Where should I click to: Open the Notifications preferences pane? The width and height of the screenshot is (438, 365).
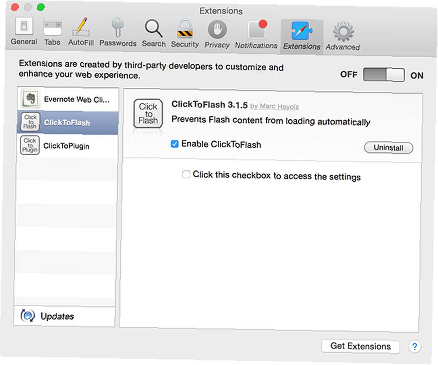pyautogui.click(x=256, y=34)
